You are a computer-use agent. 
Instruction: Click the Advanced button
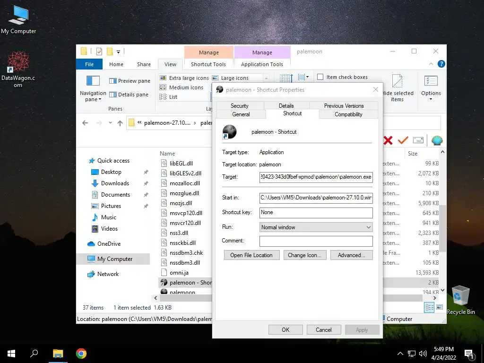coord(351,255)
